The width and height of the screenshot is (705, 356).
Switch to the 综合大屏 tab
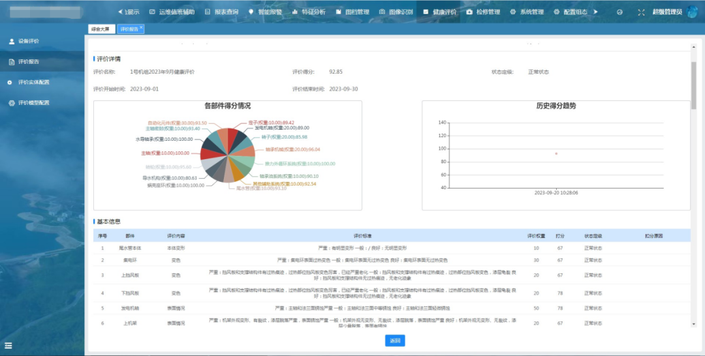[x=101, y=29]
